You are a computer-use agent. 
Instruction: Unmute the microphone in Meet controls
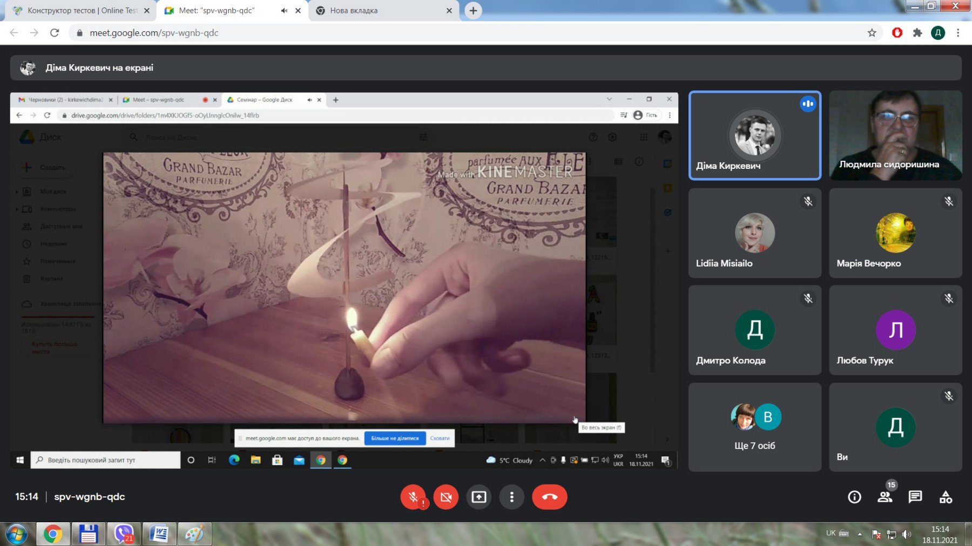pyautogui.click(x=413, y=497)
